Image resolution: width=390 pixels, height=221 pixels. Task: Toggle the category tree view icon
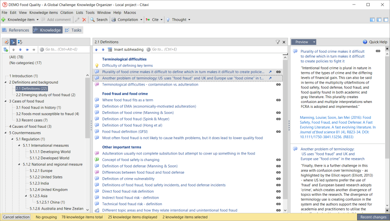[13, 42]
